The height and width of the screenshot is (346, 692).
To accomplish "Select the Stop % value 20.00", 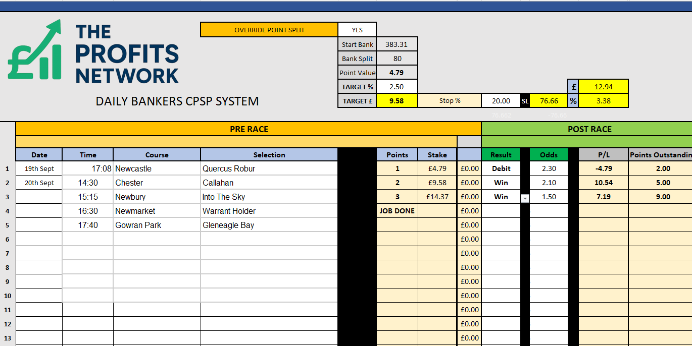I will 501,101.
